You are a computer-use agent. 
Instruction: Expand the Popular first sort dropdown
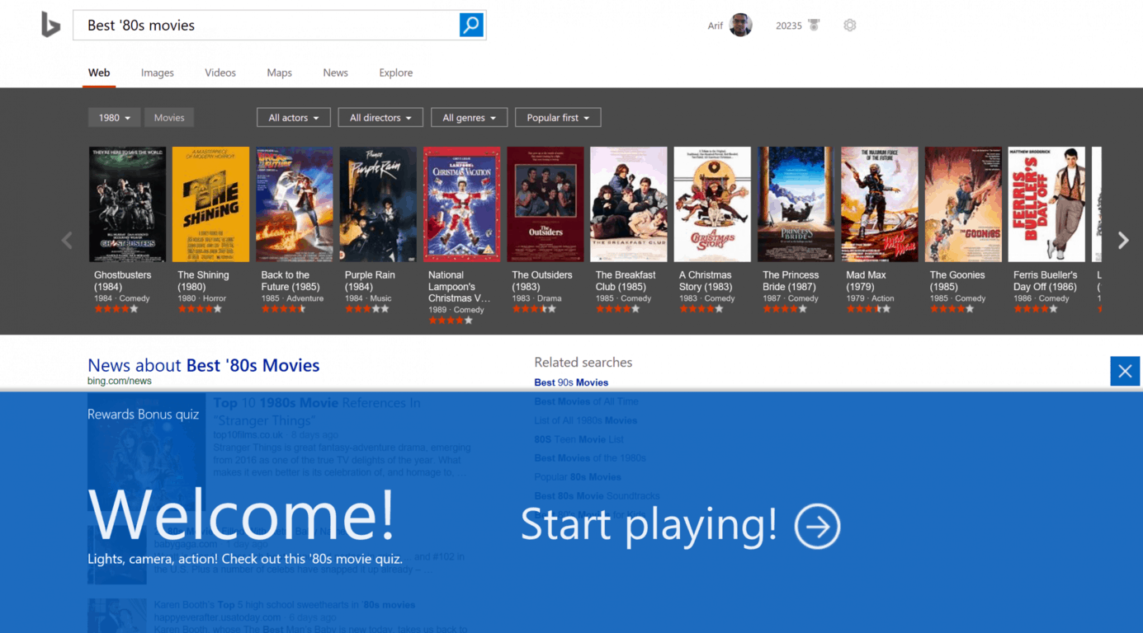click(558, 118)
